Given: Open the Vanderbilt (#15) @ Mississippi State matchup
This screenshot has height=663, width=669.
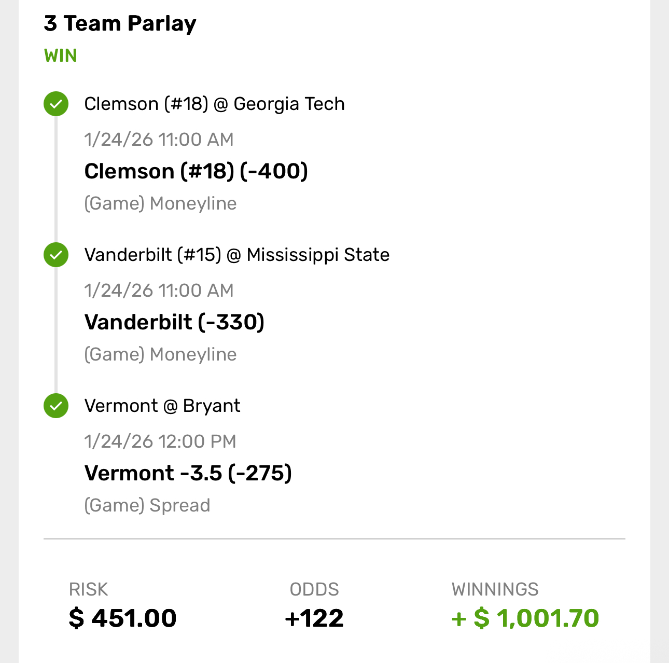Looking at the screenshot, I should coord(236,255).
